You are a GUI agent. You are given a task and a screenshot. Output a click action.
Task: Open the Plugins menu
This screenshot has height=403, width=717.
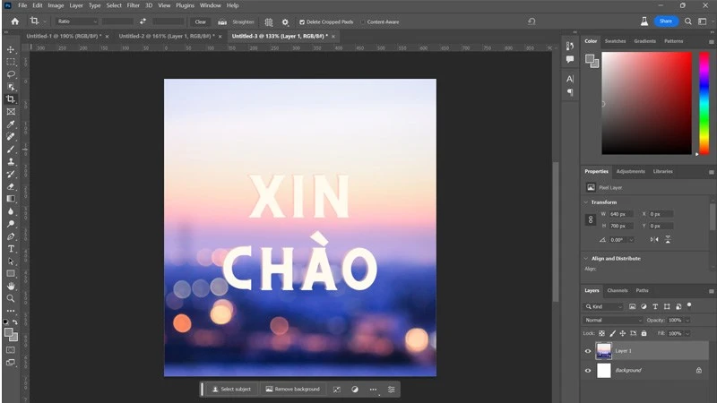[x=185, y=5]
